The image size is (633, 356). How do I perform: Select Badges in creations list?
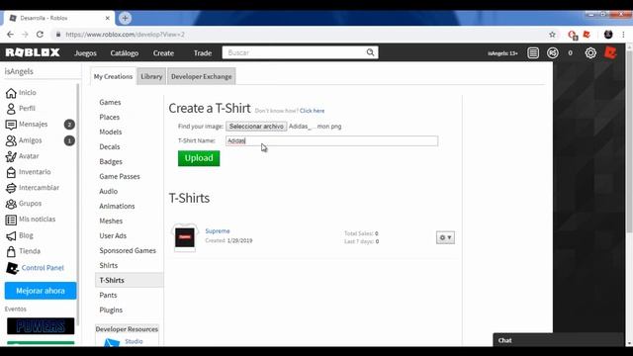tap(111, 162)
